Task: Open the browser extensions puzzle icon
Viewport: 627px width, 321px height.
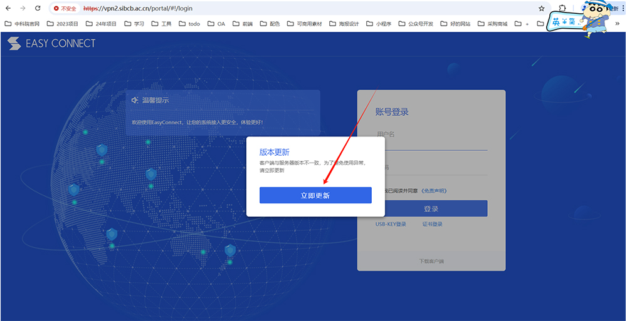Action: coord(562,9)
